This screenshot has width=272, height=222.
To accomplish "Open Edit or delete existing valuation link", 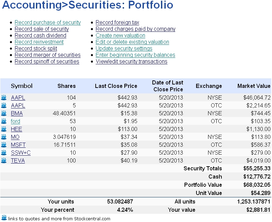I will [132, 42].
